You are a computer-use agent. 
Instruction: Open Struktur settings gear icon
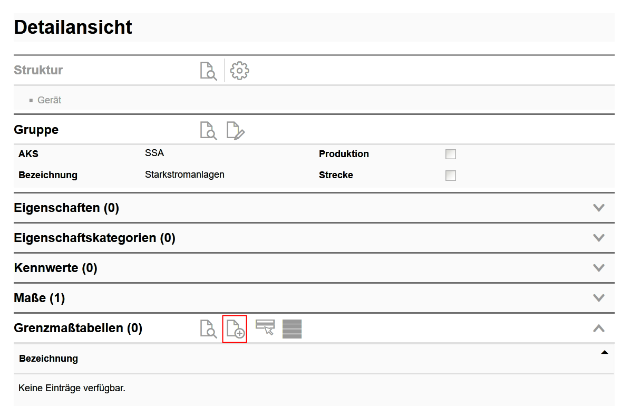pos(240,71)
